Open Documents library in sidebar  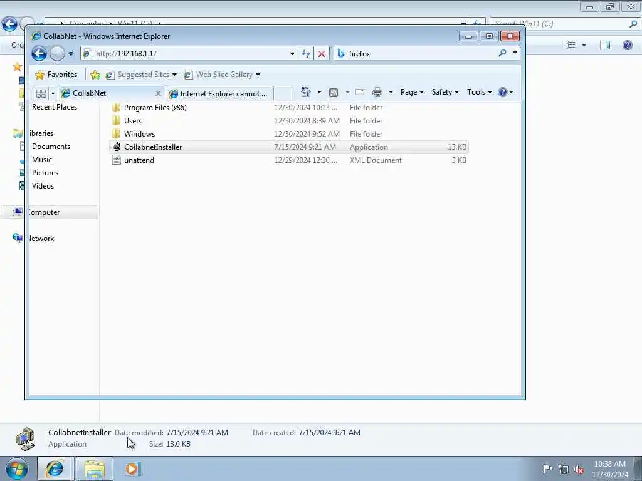coord(51,147)
